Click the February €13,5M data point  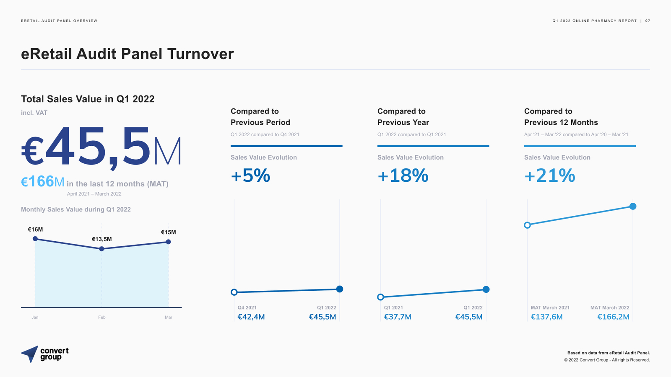point(101,249)
